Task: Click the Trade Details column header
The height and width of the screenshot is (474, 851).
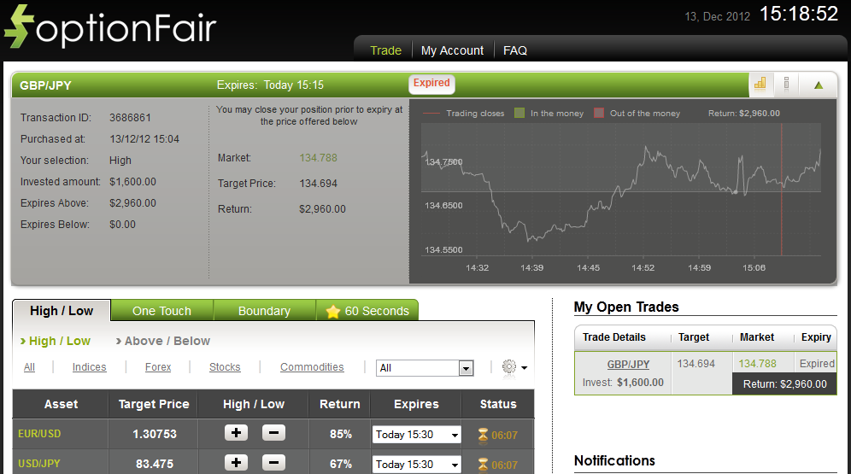Action: tap(613, 337)
